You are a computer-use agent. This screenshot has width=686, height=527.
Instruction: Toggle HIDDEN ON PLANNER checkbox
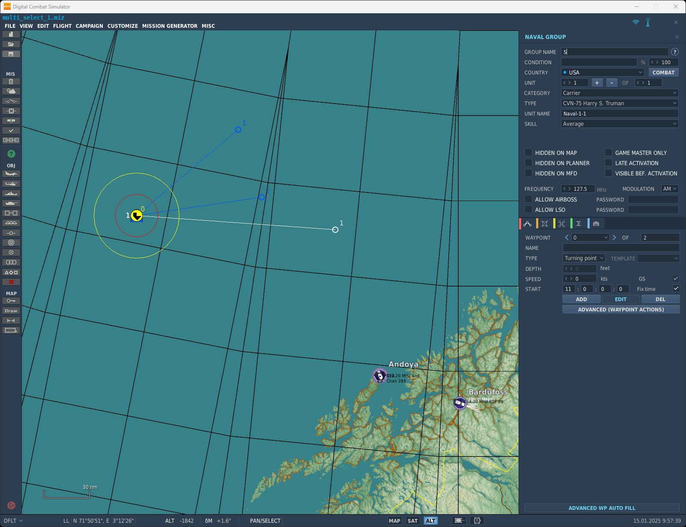528,163
